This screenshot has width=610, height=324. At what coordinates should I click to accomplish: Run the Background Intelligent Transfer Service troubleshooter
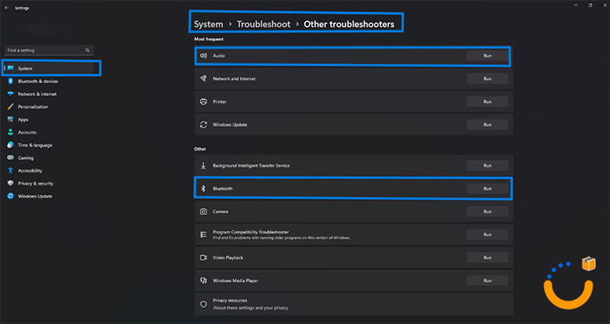[x=487, y=165]
